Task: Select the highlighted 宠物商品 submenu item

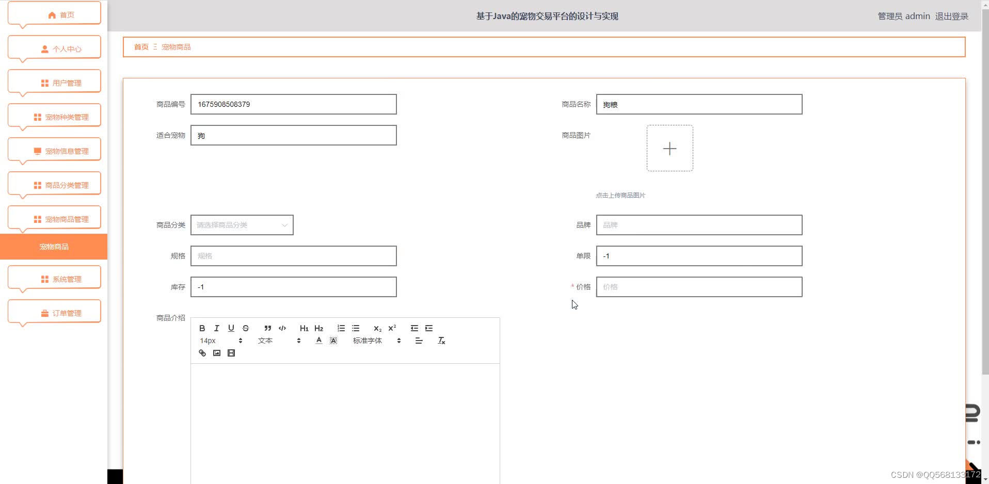Action: click(54, 247)
